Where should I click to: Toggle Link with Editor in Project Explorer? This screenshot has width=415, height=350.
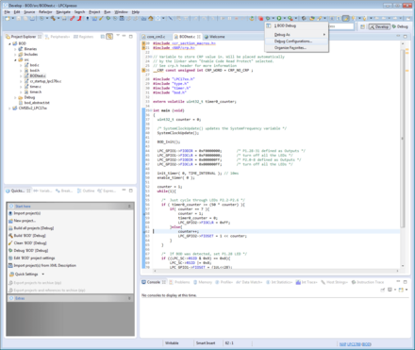coord(109,37)
